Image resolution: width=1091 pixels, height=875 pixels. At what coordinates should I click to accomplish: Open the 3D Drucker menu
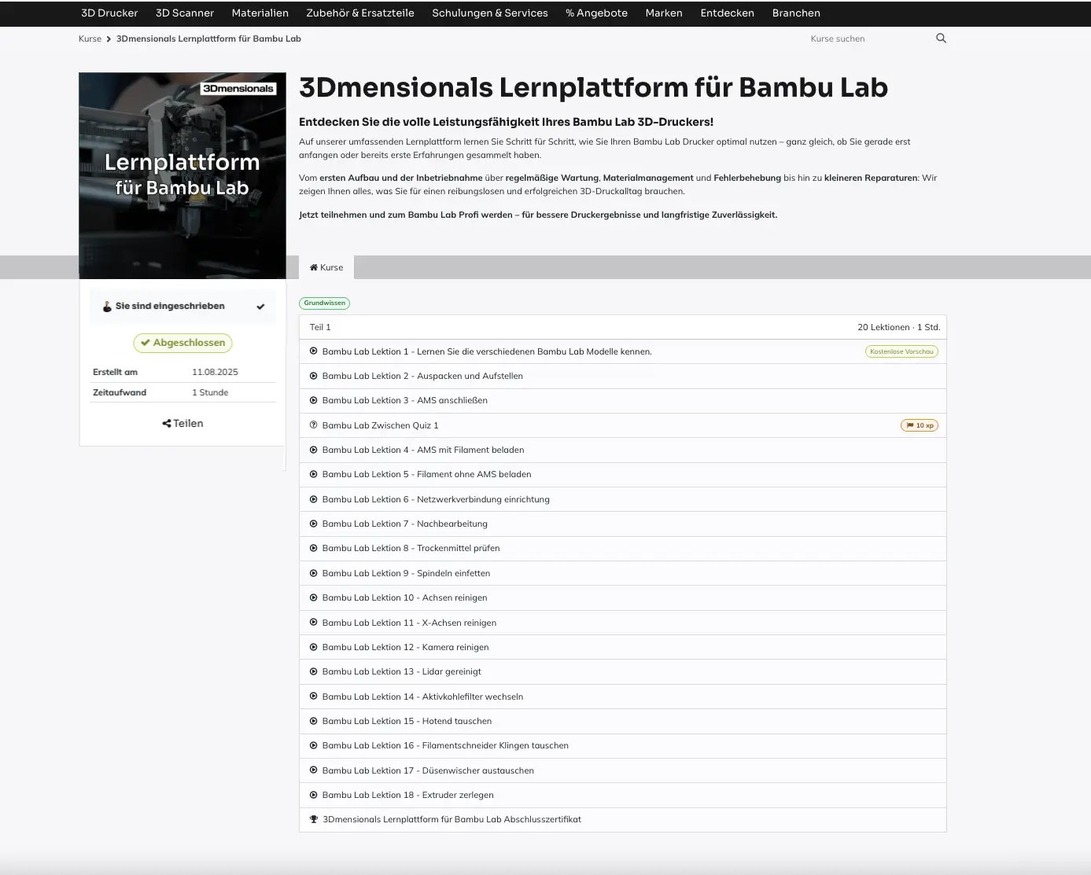click(x=109, y=13)
